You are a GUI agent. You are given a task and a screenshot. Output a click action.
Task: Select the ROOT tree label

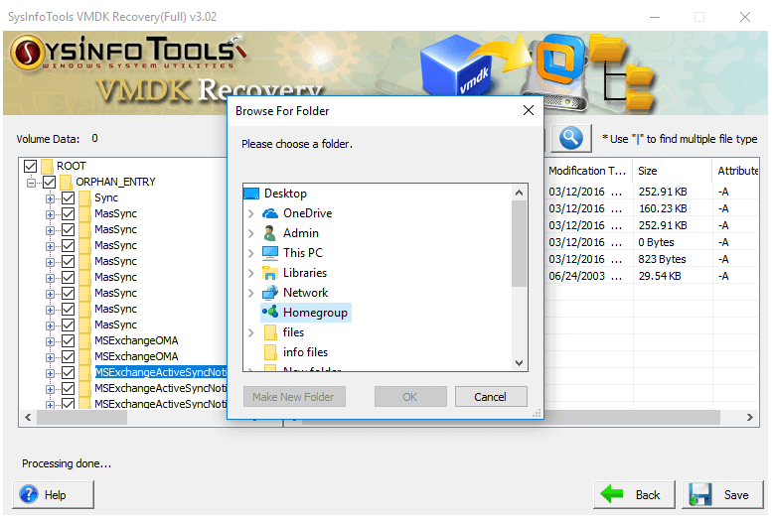tap(72, 166)
